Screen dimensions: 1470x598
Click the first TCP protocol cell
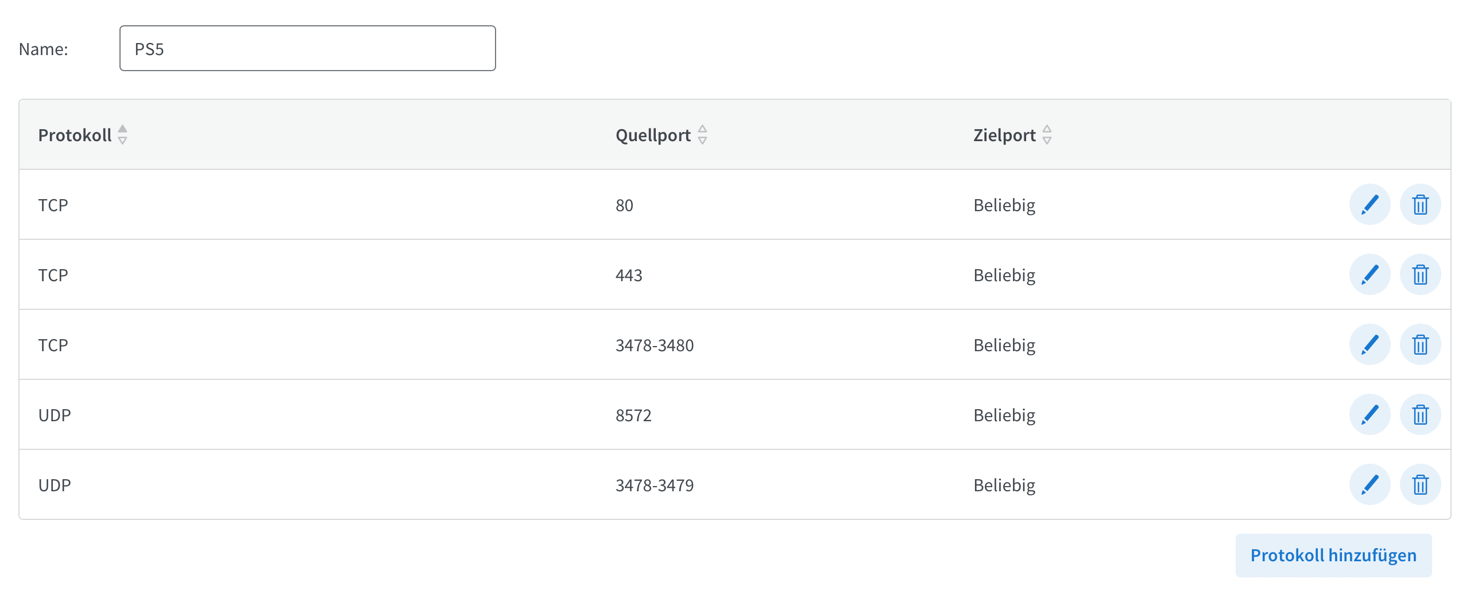tap(53, 205)
